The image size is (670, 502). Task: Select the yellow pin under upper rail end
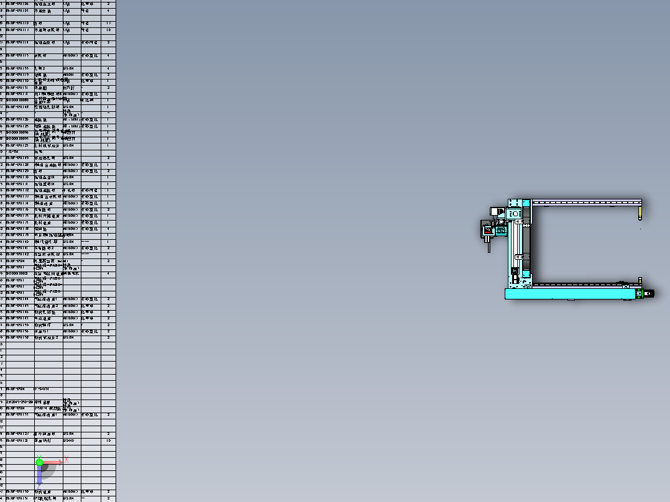(x=640, y=212)
